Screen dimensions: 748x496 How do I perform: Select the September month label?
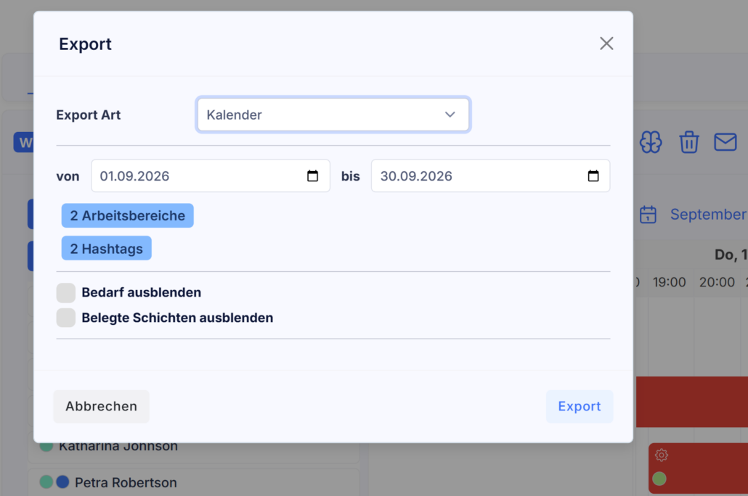pos(708,215)
